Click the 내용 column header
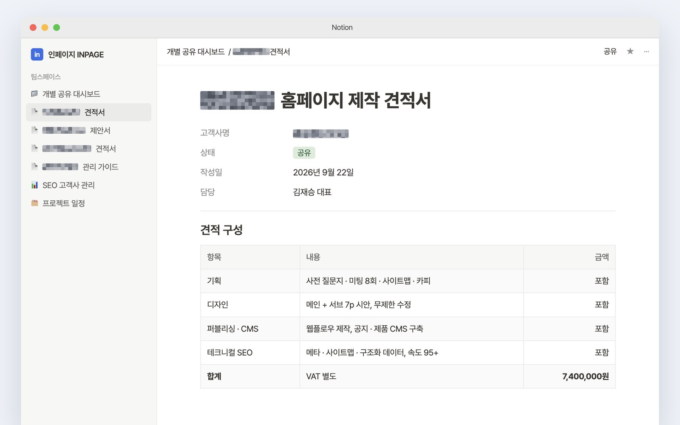Viewport: 680px width, 425px height. point(411,257)
